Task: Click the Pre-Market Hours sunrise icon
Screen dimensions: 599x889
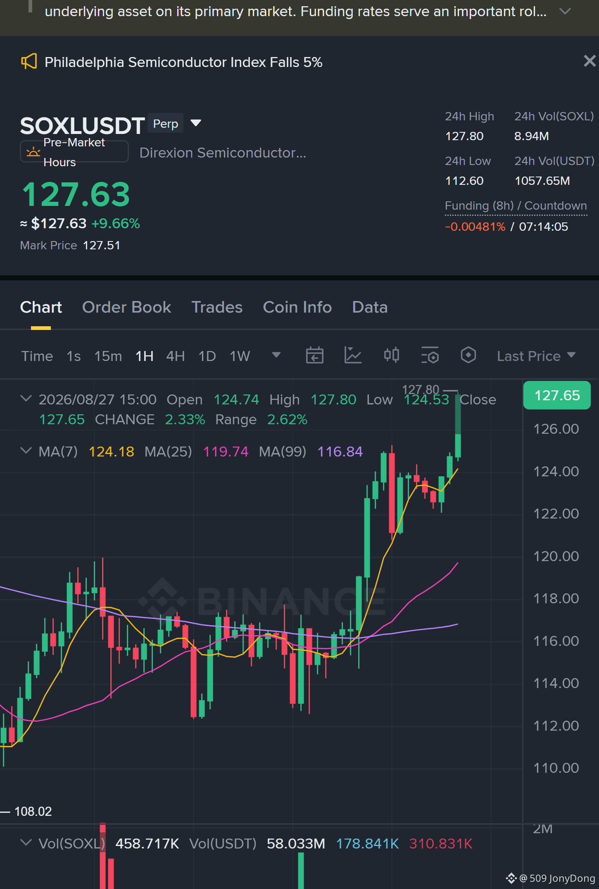Action: click(x=33, y=152)
